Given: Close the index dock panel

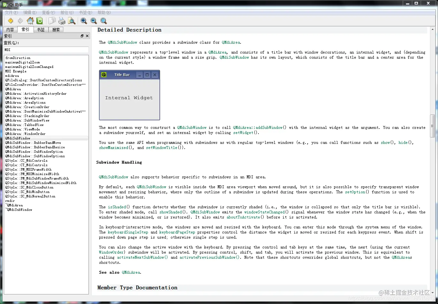Looking at the screenshot, I should point(87,36).
